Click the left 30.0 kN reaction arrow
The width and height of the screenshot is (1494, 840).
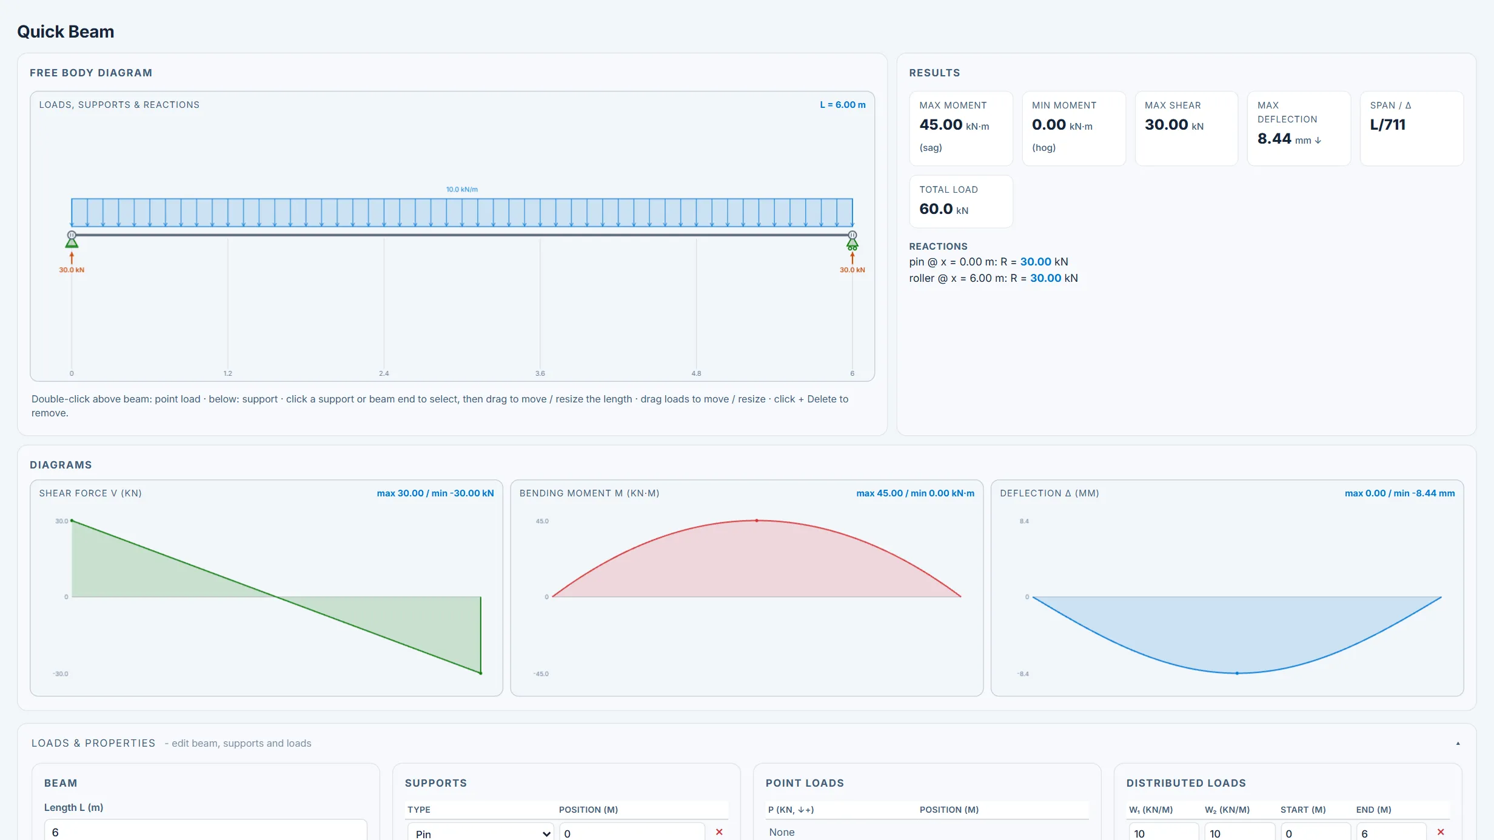pyautogui.click(x=72, y=259)
